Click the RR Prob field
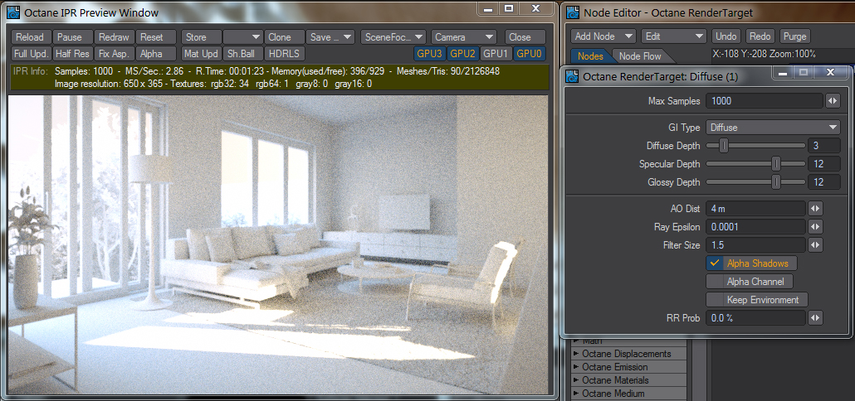The width and height of the screenshot is (855, 401). pyautogui.click(x=755, y=318)
